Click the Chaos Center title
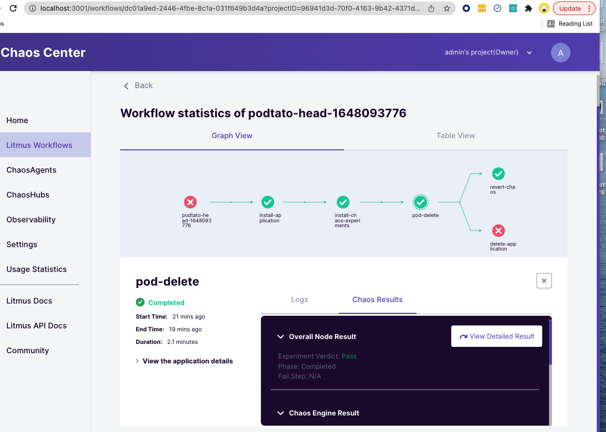This screenshot has height=432, width=606. point(43,53)
